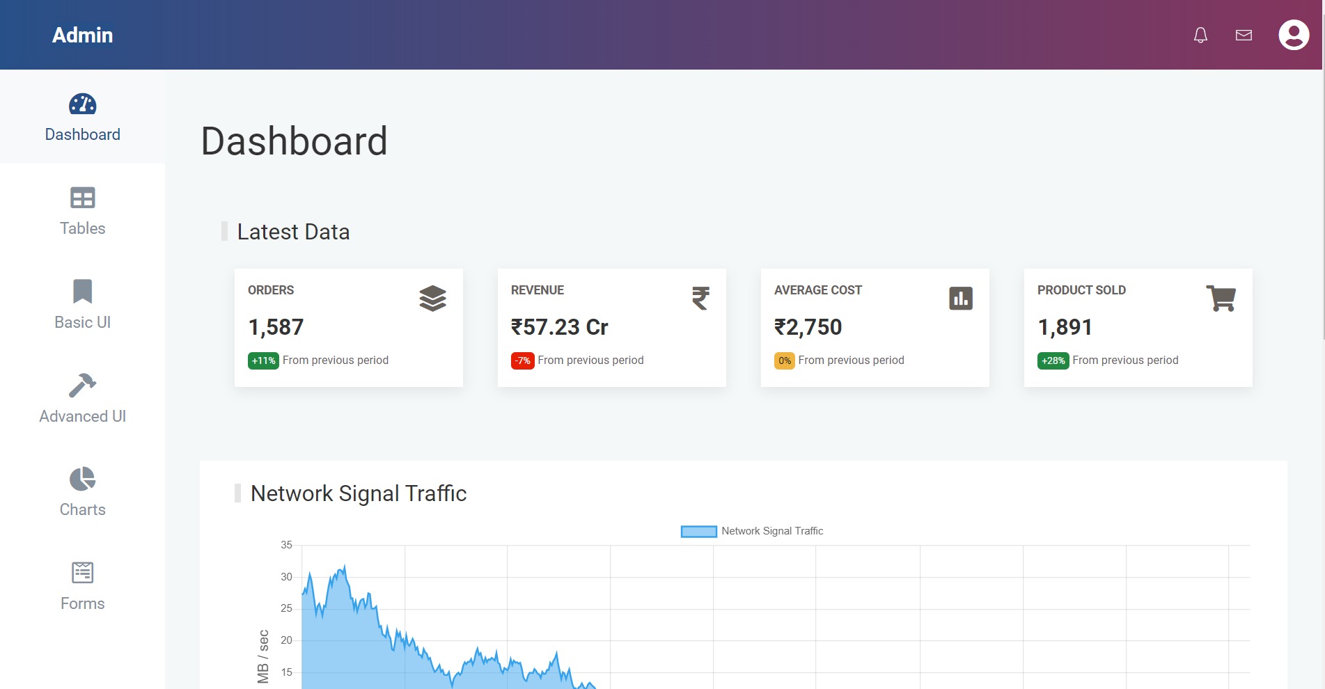Open the Charts pie icon
1325x689 pixels.
(83, 480)
